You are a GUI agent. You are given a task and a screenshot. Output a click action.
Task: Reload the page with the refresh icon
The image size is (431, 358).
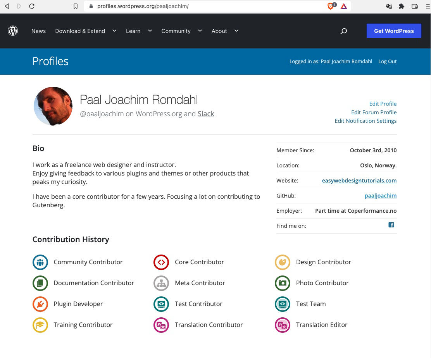tap(32, 6)
